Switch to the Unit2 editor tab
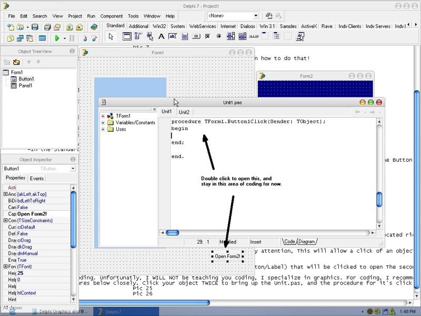The height and width of the screenshot is (316, 421). 184,112
